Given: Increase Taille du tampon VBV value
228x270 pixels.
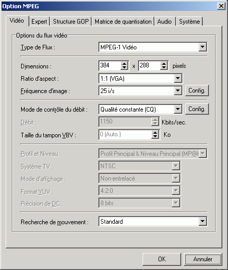Looking at the screenshot, I should [x=155, y=132].
